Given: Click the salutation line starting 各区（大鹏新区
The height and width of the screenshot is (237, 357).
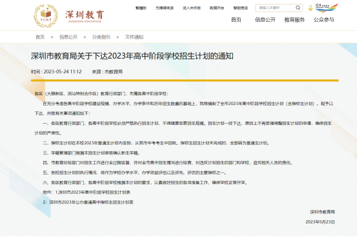Looking at the screenshot, I should click(101, 93).
